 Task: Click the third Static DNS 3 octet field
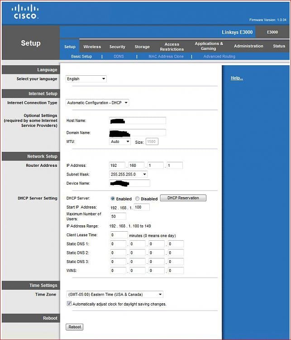[x=157, y=262]
